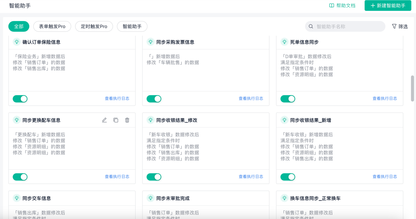This screenshot has width=416, height=219.
Task: Click lightbulb icon on 死单信息同步 card
Action: click(284, 42)
